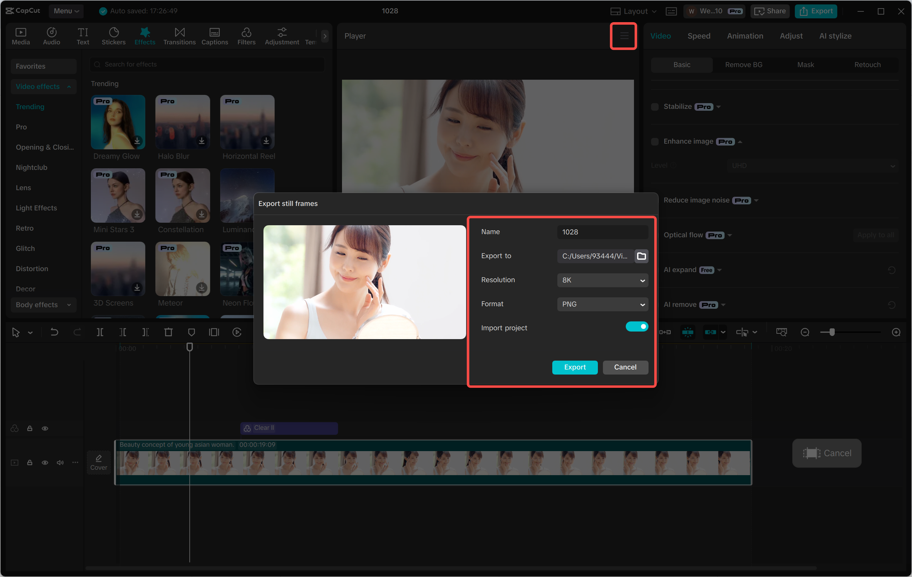This screenshot has height=577, width=912.
Task: Click the Export button in the dialog
Action: [574, 367]
